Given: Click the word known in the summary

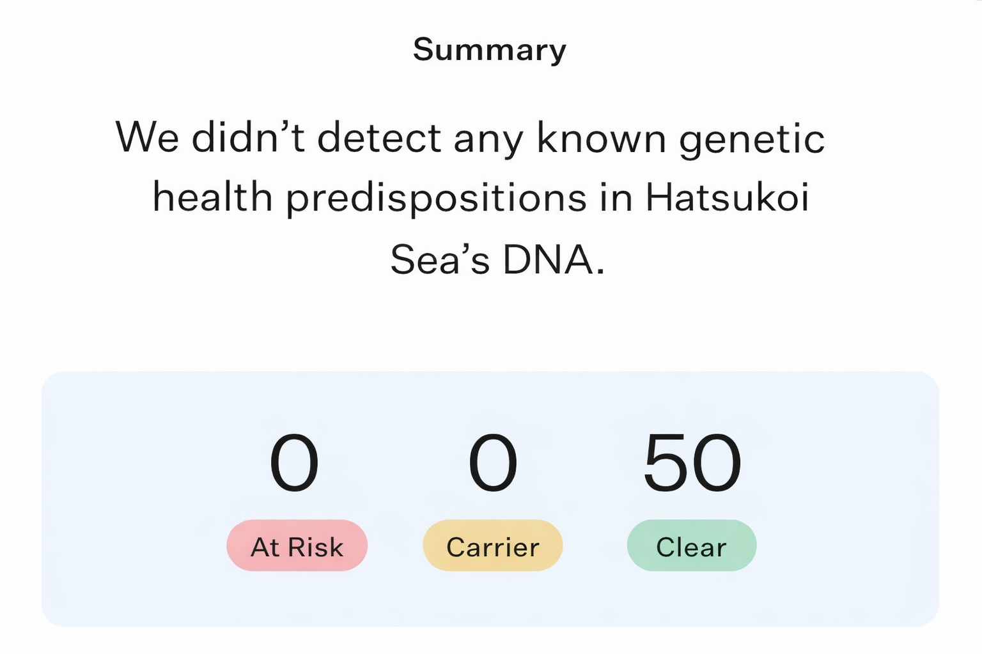Looking at the screenshot, I should click(601, 137).
